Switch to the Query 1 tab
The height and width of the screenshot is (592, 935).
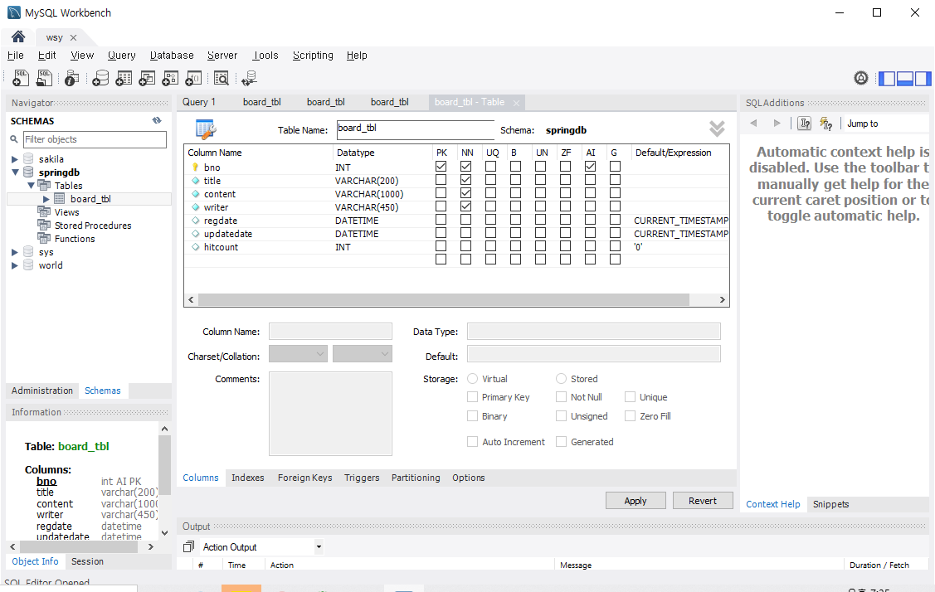[x=199, y=102]
